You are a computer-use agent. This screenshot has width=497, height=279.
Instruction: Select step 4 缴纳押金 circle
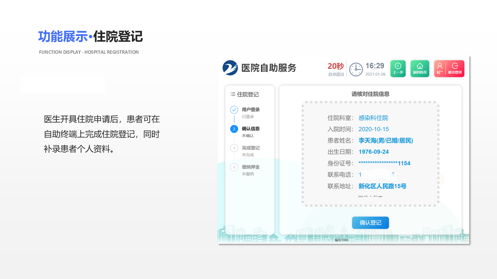(234, 167)
